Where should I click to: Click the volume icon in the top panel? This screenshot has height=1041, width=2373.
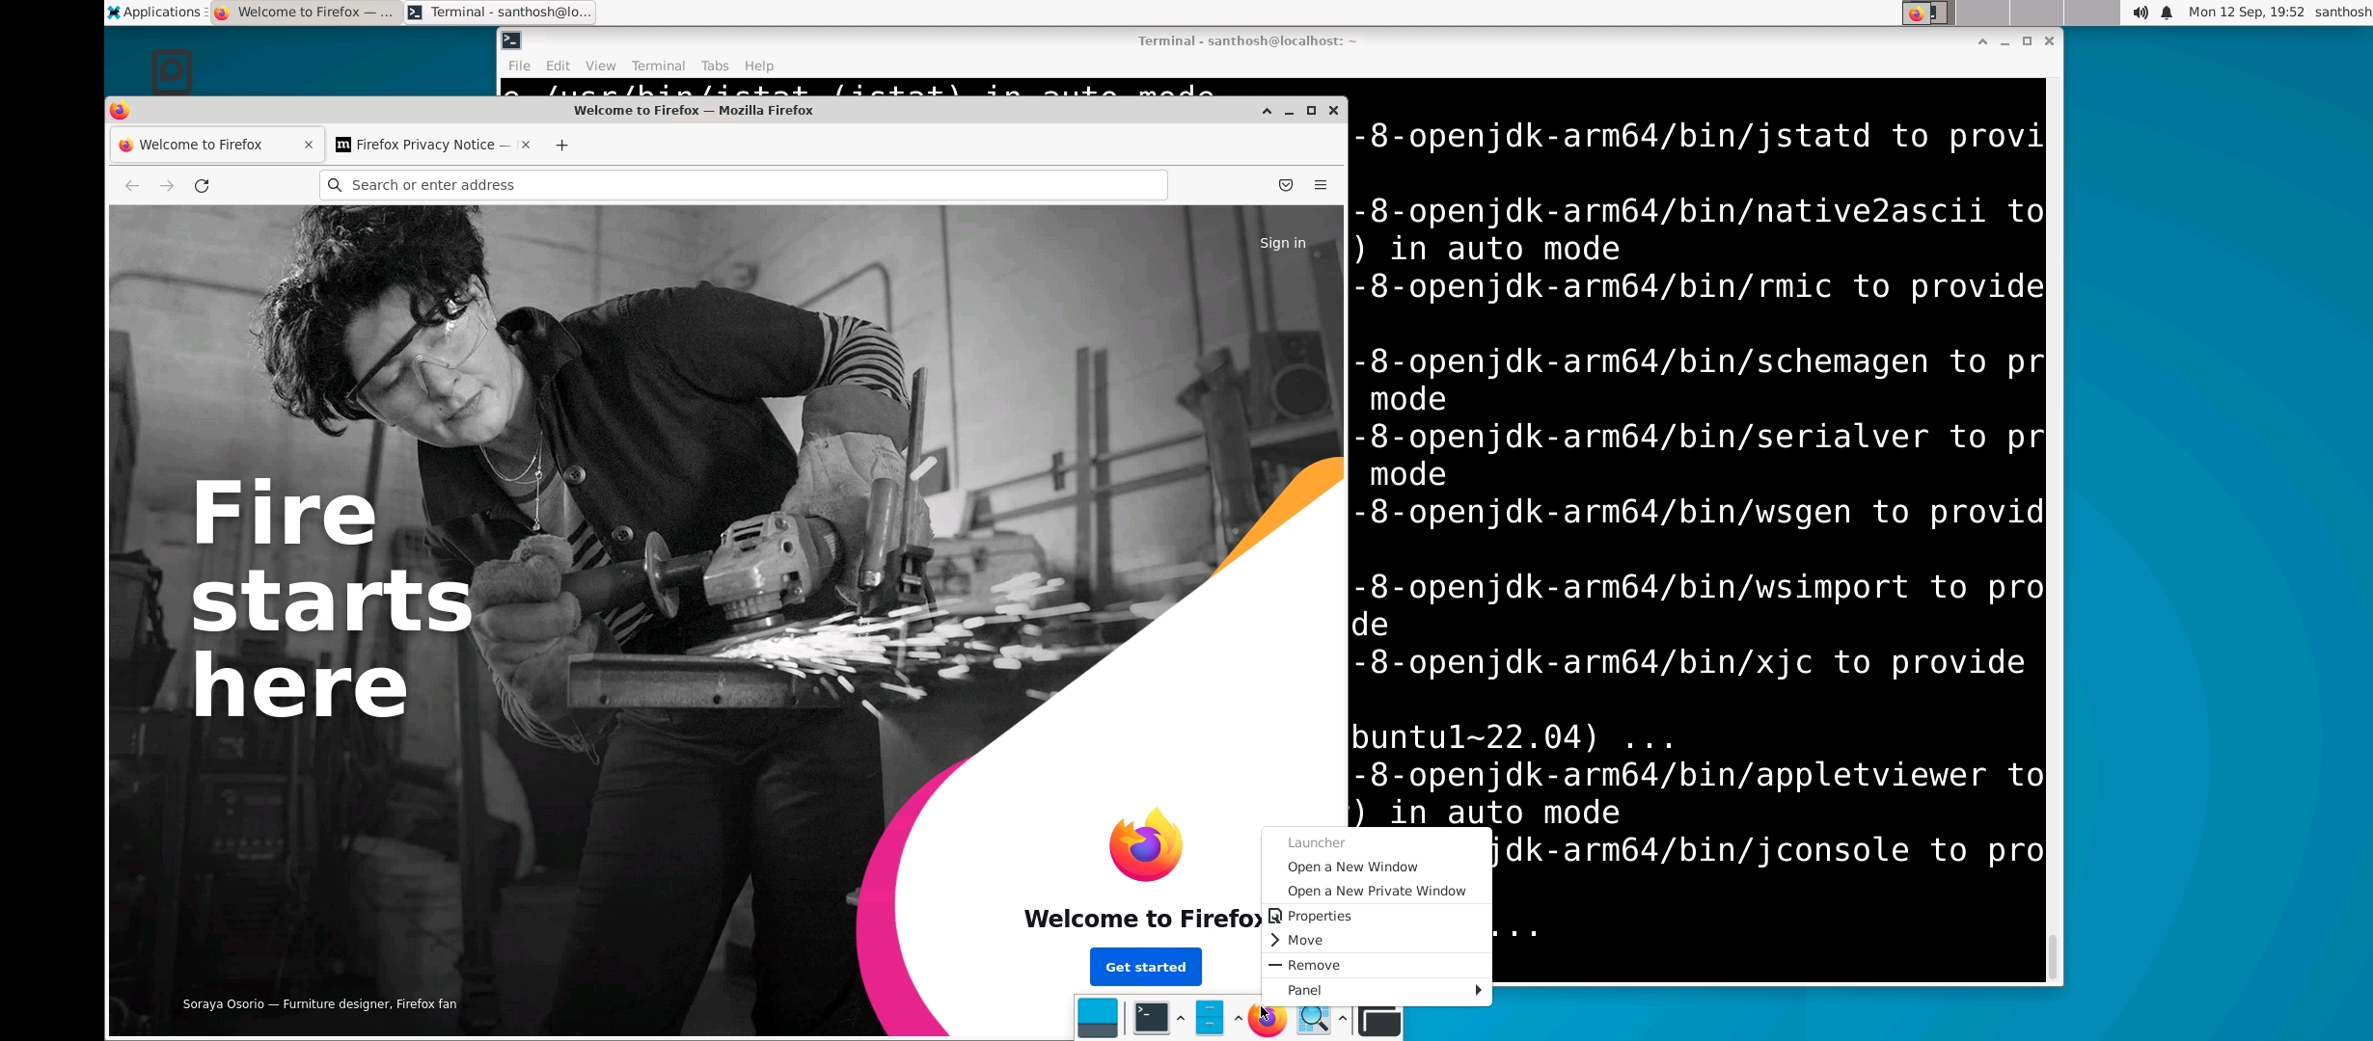point(2140,13)
